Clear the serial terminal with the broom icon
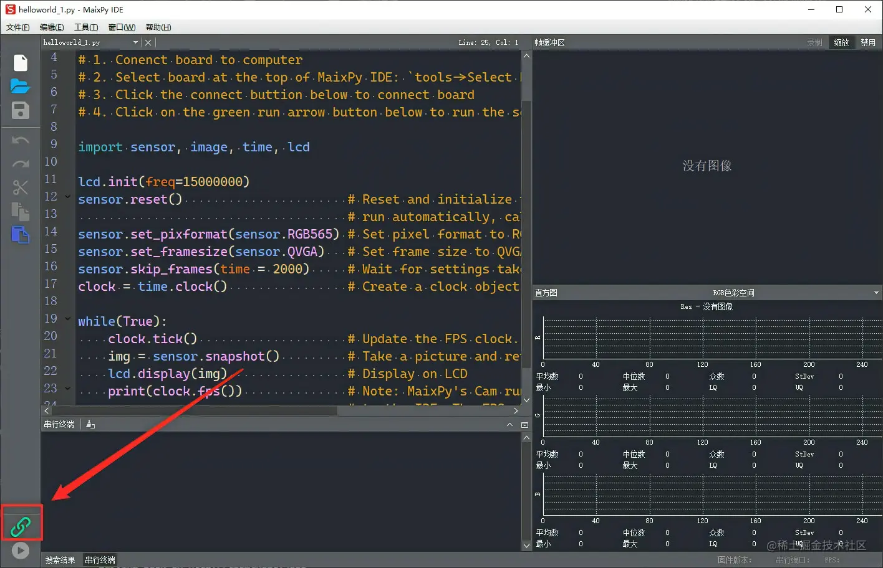 click(90, 424)
